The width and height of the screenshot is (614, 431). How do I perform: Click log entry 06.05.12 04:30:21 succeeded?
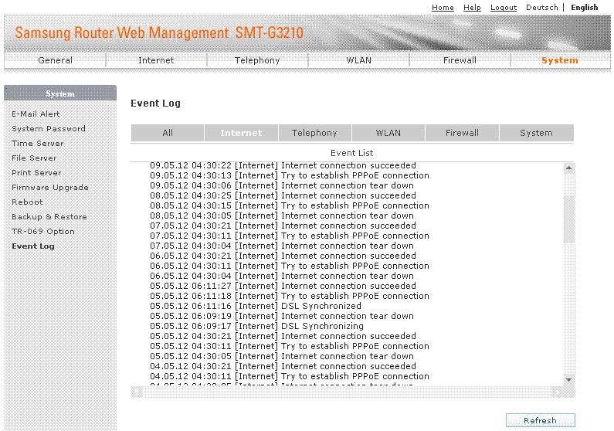[x=283, y=256]
